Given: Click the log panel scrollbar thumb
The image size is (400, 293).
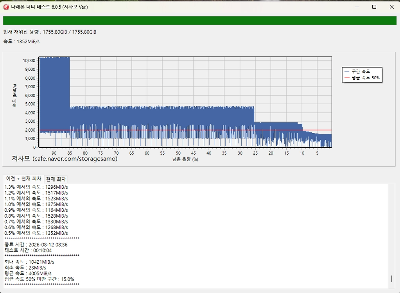Looking at the screenshot, I should [x=391, y=279].
